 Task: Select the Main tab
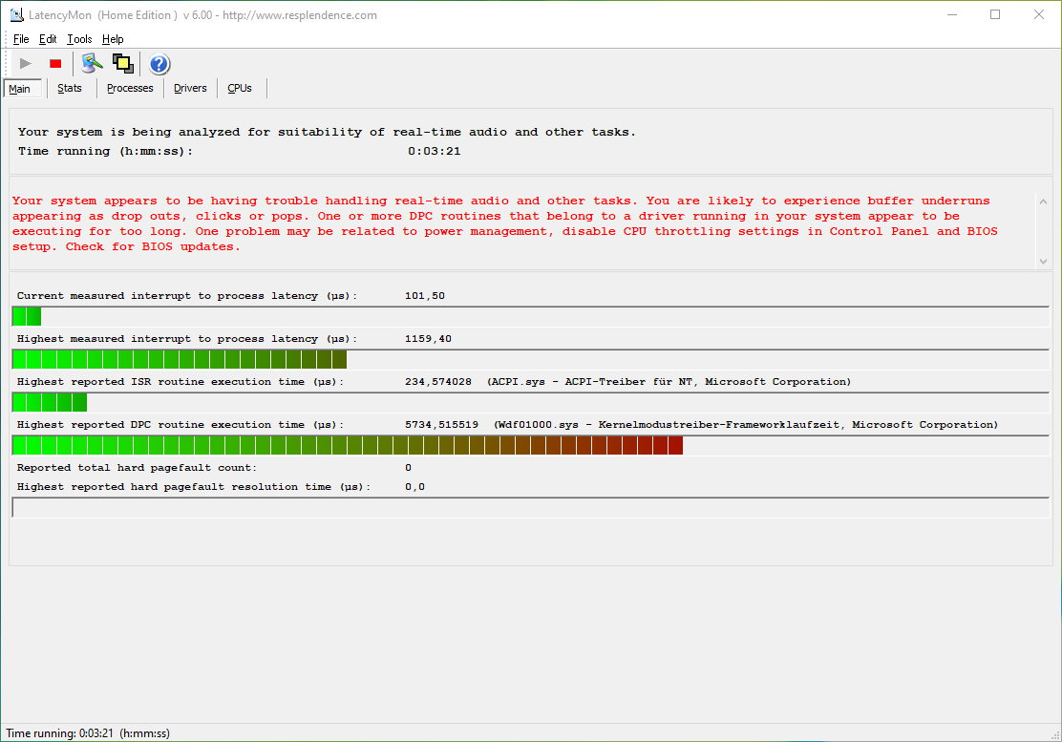(20, 89)
